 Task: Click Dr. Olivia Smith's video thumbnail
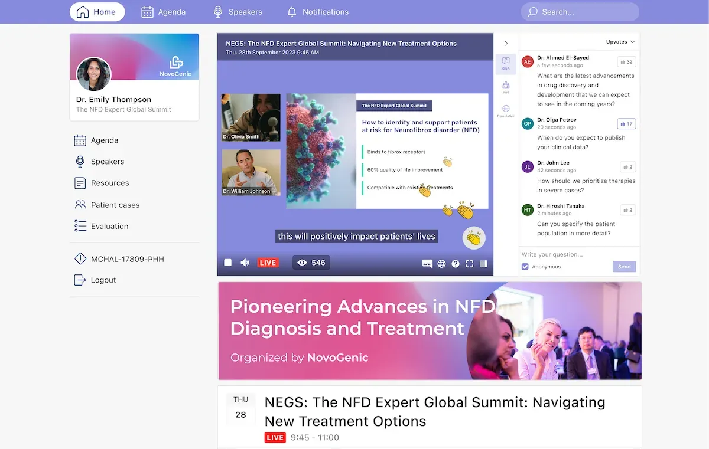pos(251,117)
